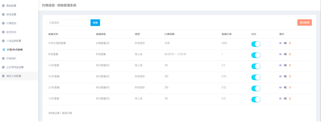Click the 操作 column header

coord(282,34)
